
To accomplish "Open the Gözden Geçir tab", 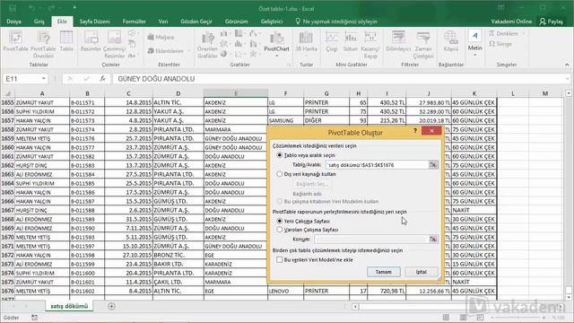I will (196, 22).
